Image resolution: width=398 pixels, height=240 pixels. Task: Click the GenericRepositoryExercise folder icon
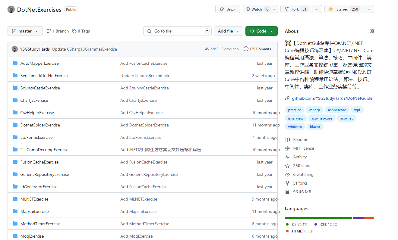coord(15,174)
